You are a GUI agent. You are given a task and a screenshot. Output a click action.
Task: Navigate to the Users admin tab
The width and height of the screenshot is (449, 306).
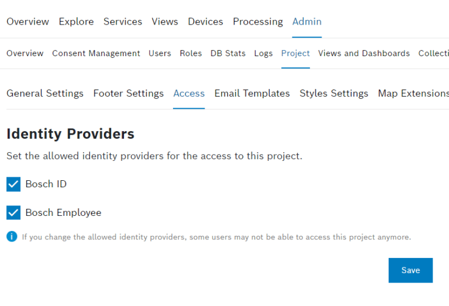point(160,53)
